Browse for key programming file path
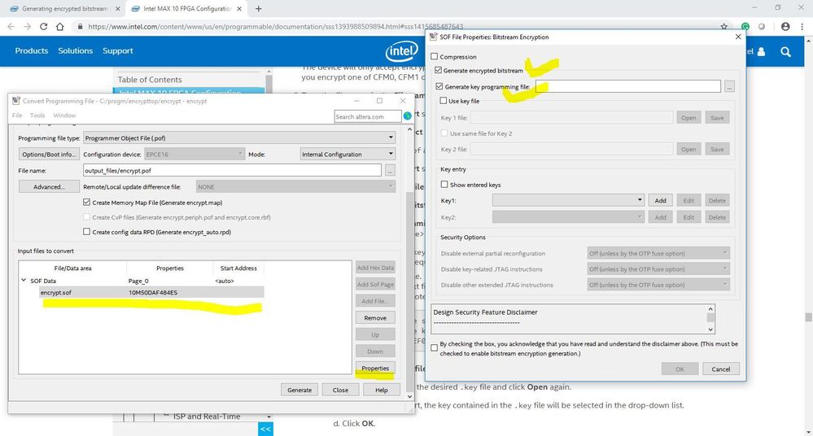 point(729,86)
